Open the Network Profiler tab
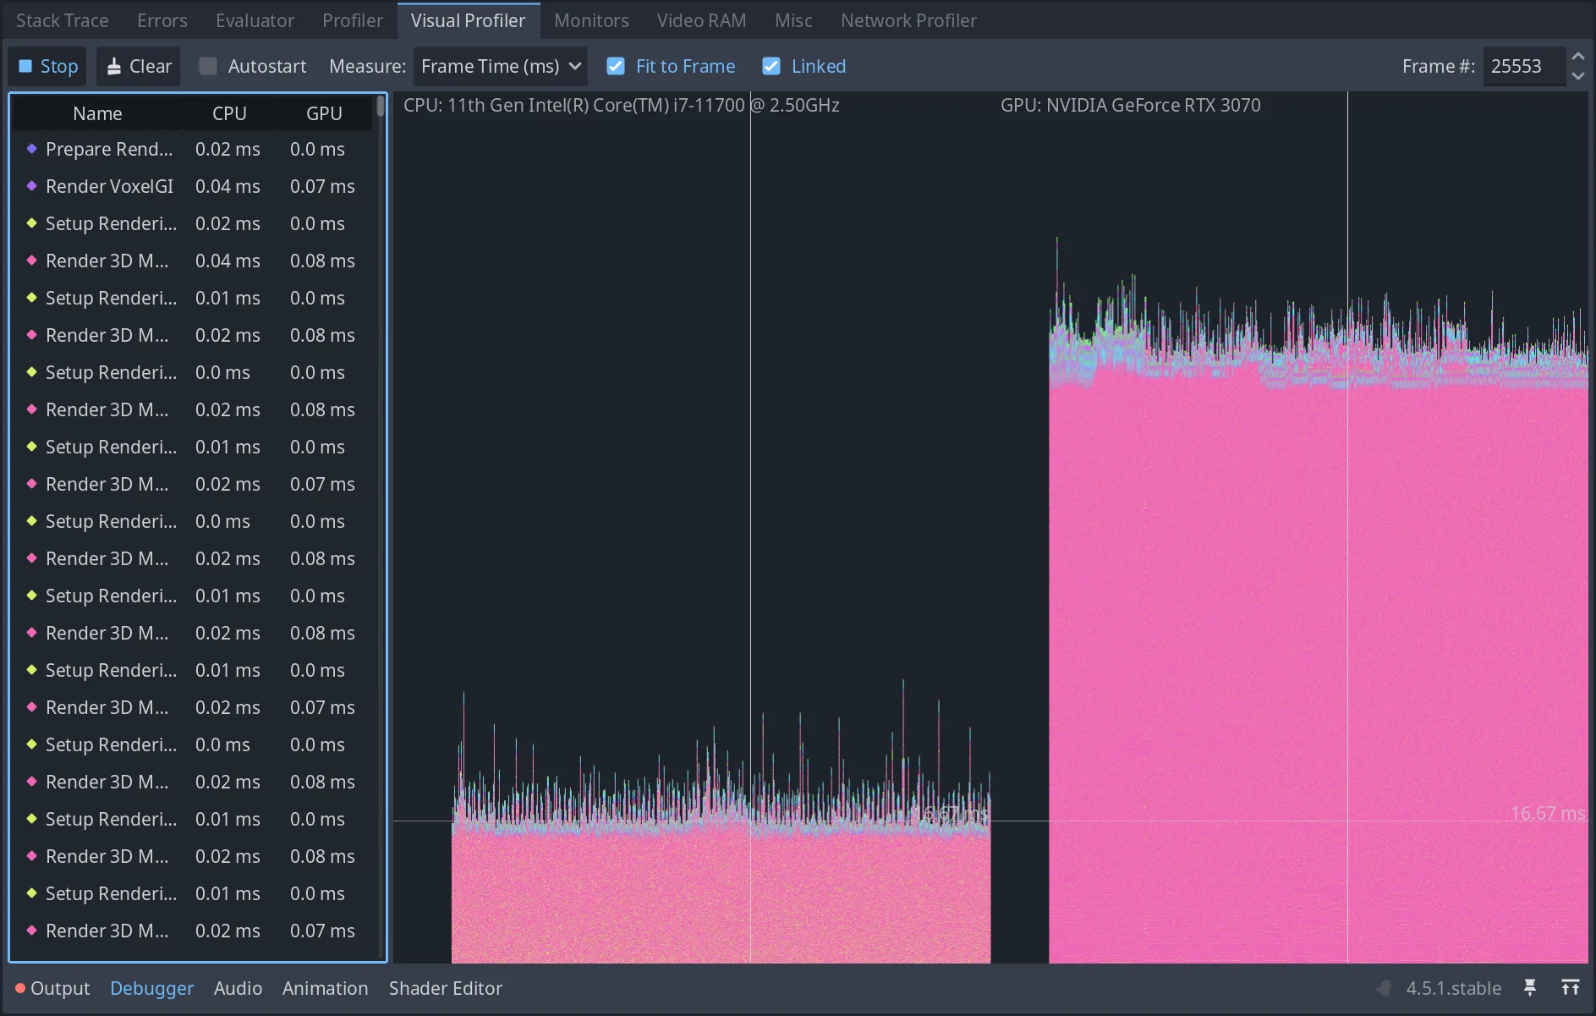Image resolution: width=1596 pixels, height=1016 pixels. [908, 19]
